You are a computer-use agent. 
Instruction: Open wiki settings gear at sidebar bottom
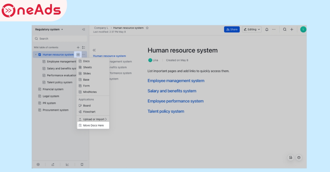click(x=38, y=164)
